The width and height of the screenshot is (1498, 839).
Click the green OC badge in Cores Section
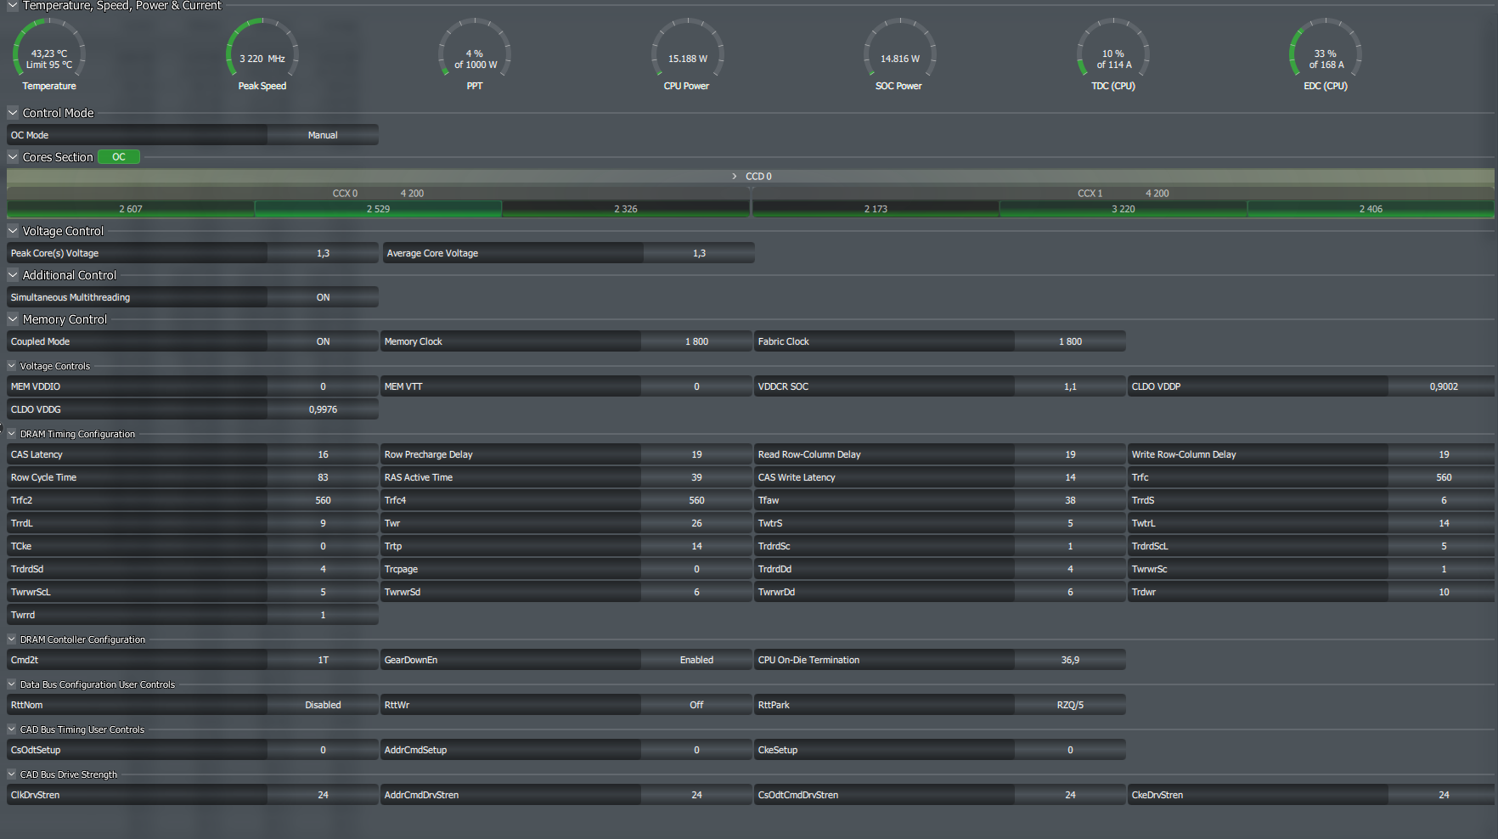click(119, 156)
